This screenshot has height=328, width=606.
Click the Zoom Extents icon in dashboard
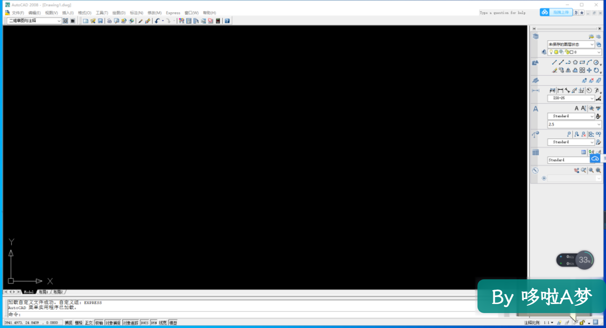(x=598, y=170)
